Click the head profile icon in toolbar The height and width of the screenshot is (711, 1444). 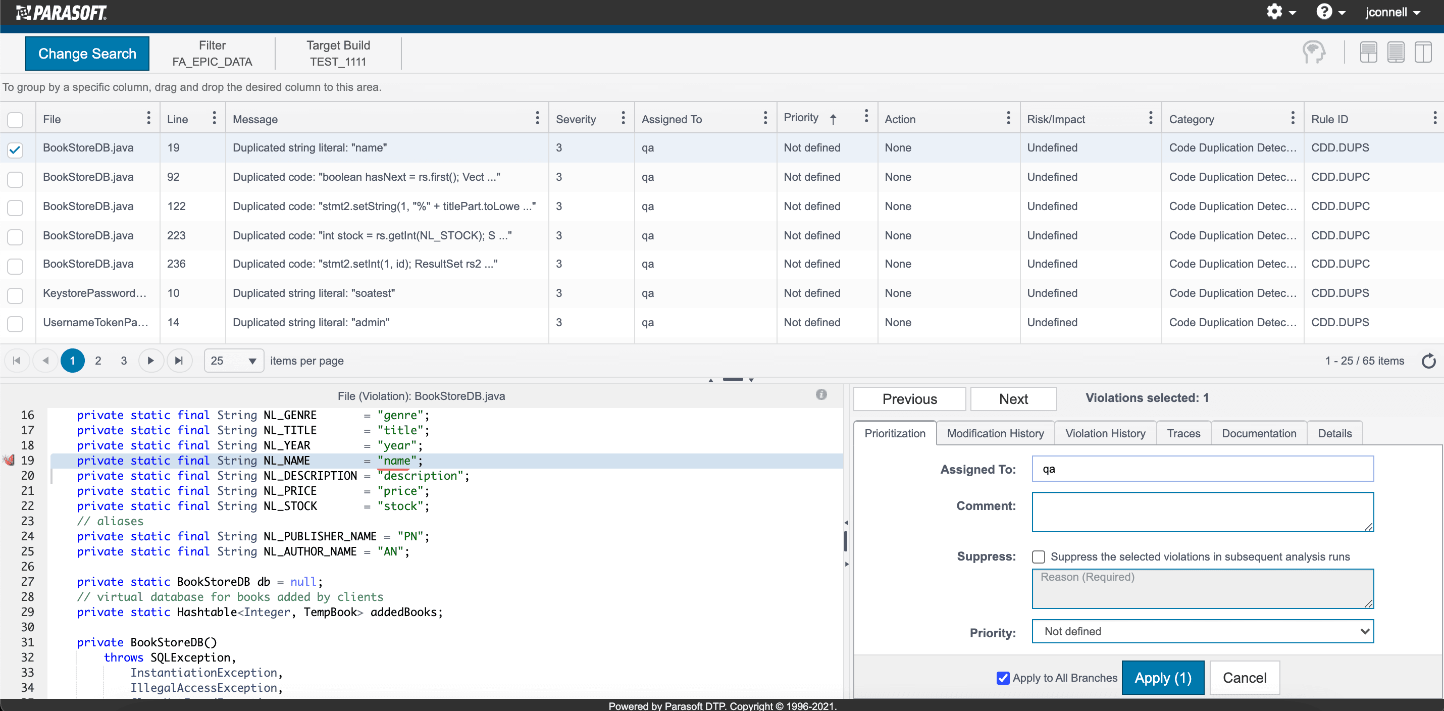(1314, 53)
